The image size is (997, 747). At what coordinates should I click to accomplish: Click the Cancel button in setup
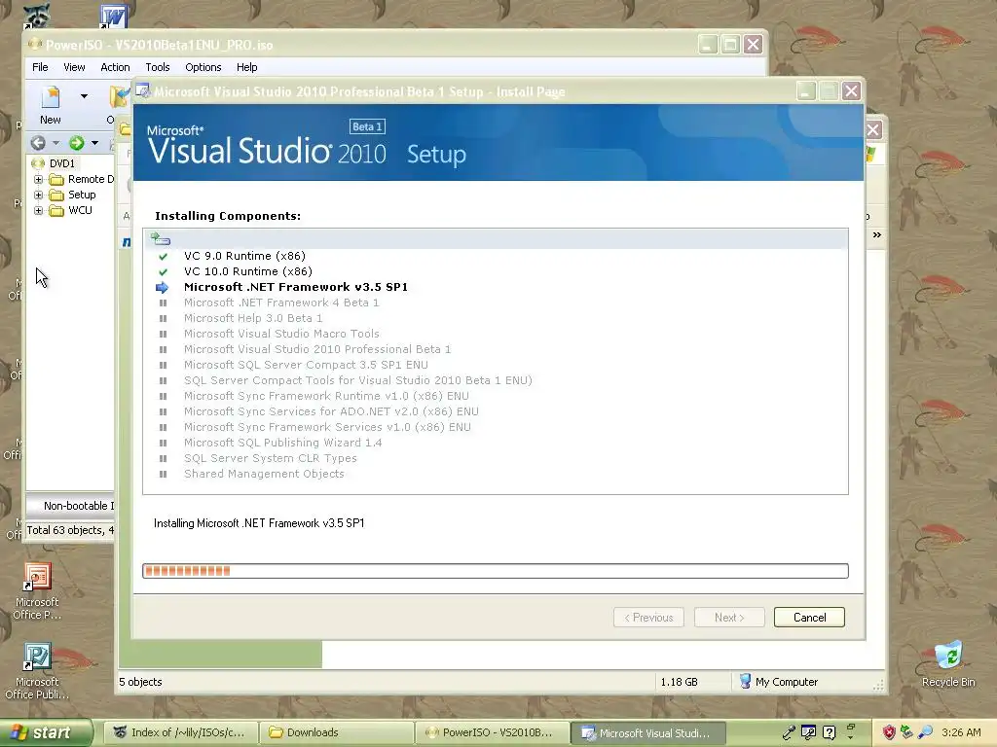809,618
